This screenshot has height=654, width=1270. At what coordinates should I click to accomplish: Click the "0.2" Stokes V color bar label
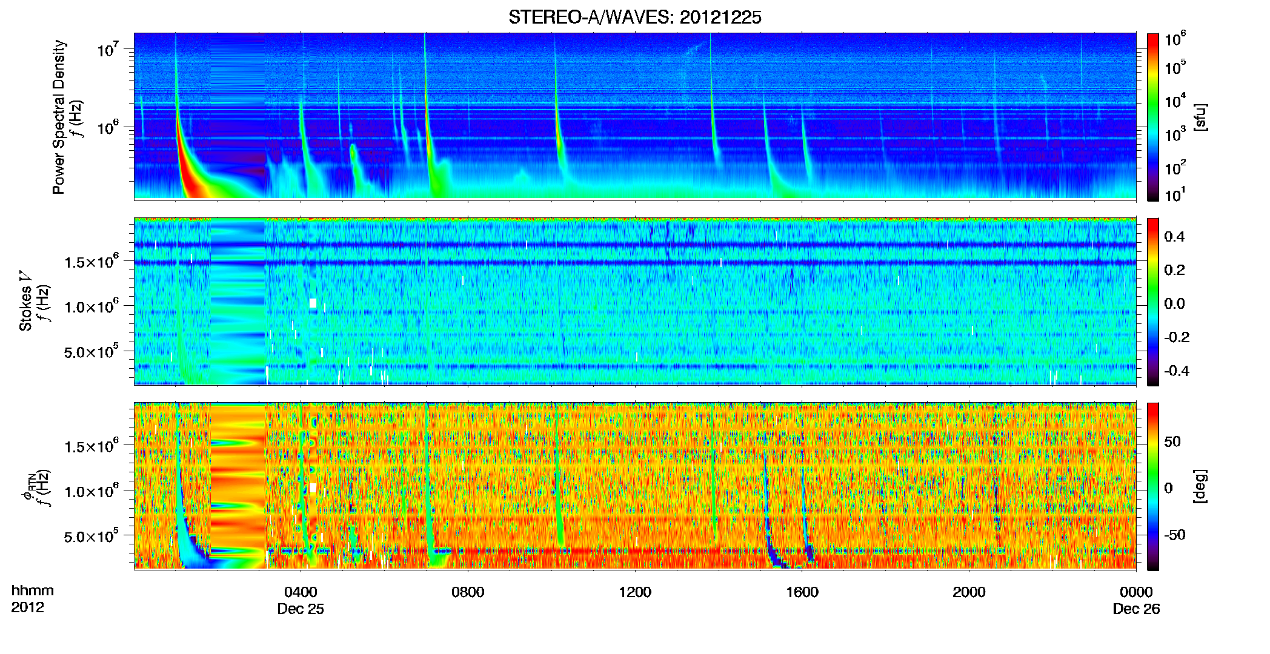click(x=1174, y=269)
